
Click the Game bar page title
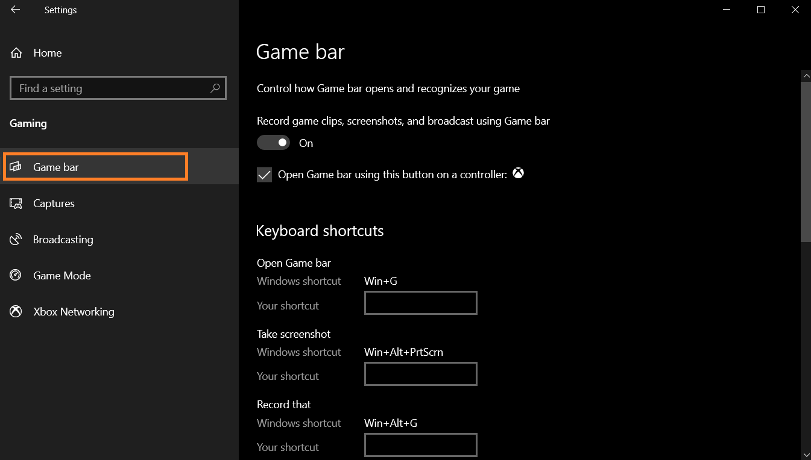pyautogui.click(x=300, y=52)
